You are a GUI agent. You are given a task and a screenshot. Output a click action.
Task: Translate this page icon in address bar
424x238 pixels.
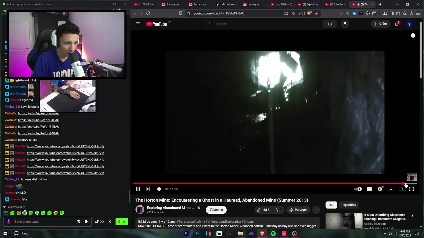click(293, 13)
